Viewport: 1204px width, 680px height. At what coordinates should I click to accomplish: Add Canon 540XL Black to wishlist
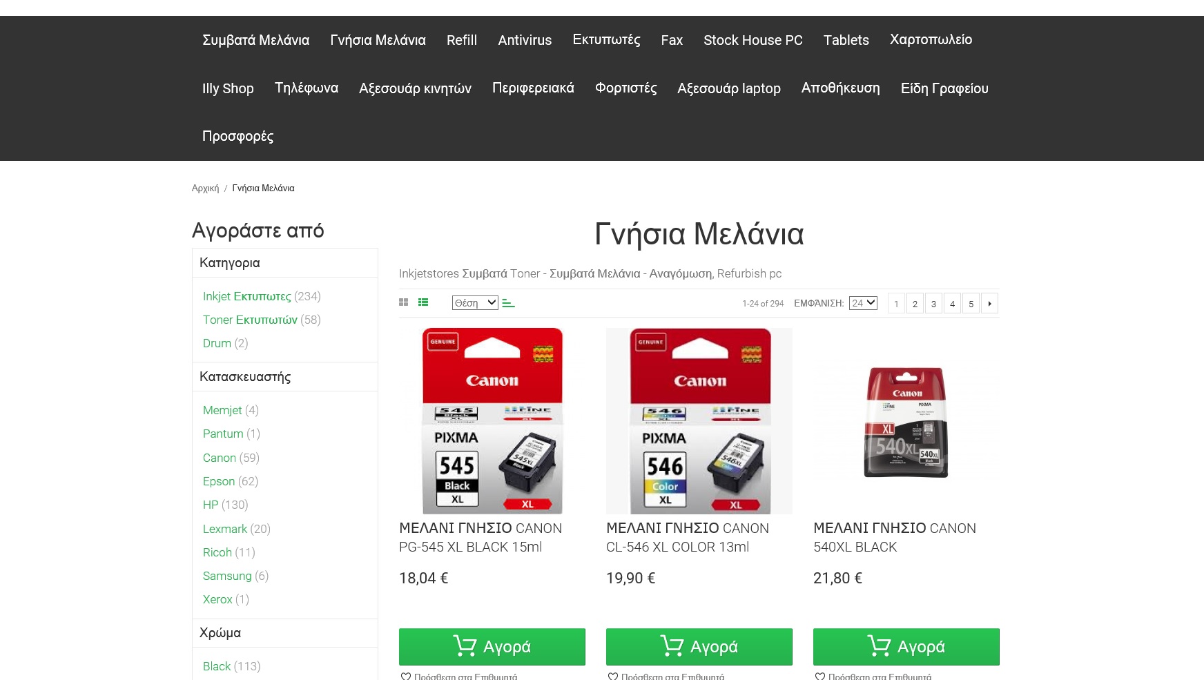pyautogui.click(x=873, y=677)
